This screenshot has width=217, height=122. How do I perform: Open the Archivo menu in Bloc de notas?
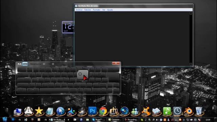[79, 10]
